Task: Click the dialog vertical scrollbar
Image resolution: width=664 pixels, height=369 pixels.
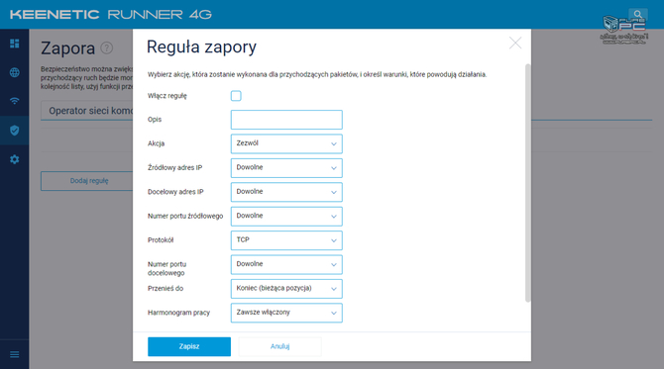Action: tap(527, 183)
